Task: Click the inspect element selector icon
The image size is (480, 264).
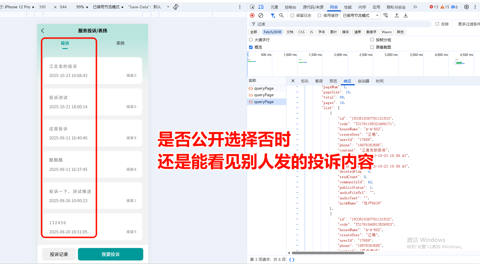Action: click(x=252, y=7)
